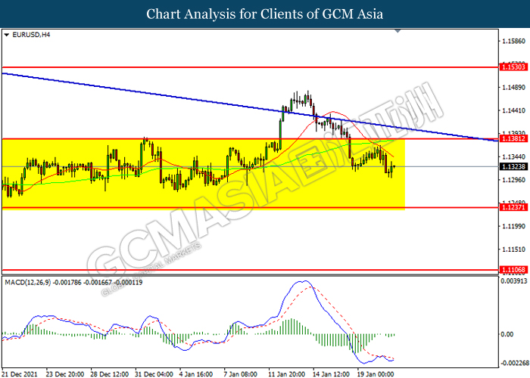Select the Chart Analysis for Clients title

click(x=265, y=14)
